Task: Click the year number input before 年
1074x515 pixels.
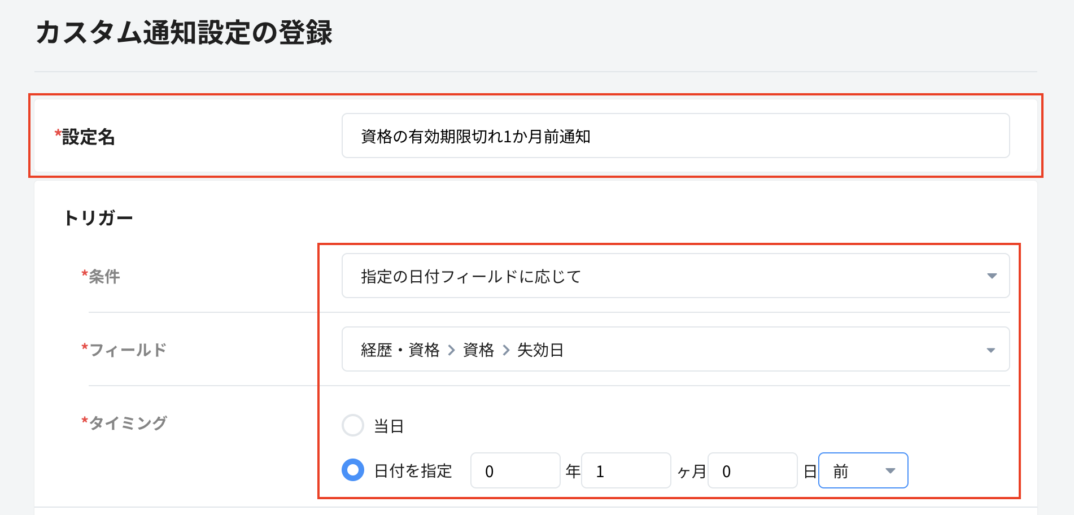Action: tap(514, 470)
